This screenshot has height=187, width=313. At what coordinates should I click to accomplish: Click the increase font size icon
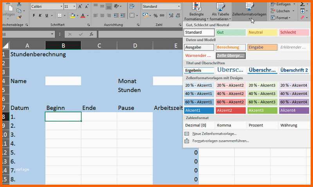click(x=80, y=7)
